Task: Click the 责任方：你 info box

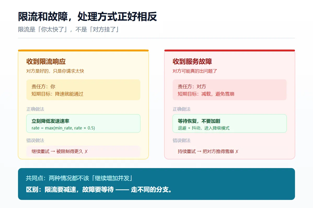Action: 83,90
